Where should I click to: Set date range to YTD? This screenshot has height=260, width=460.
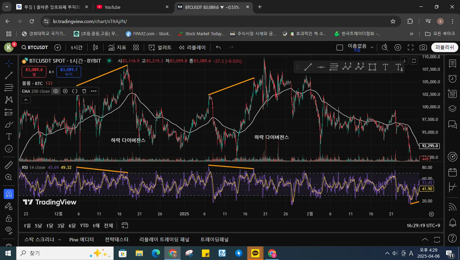pyautogui.click(x=84, y=225)
